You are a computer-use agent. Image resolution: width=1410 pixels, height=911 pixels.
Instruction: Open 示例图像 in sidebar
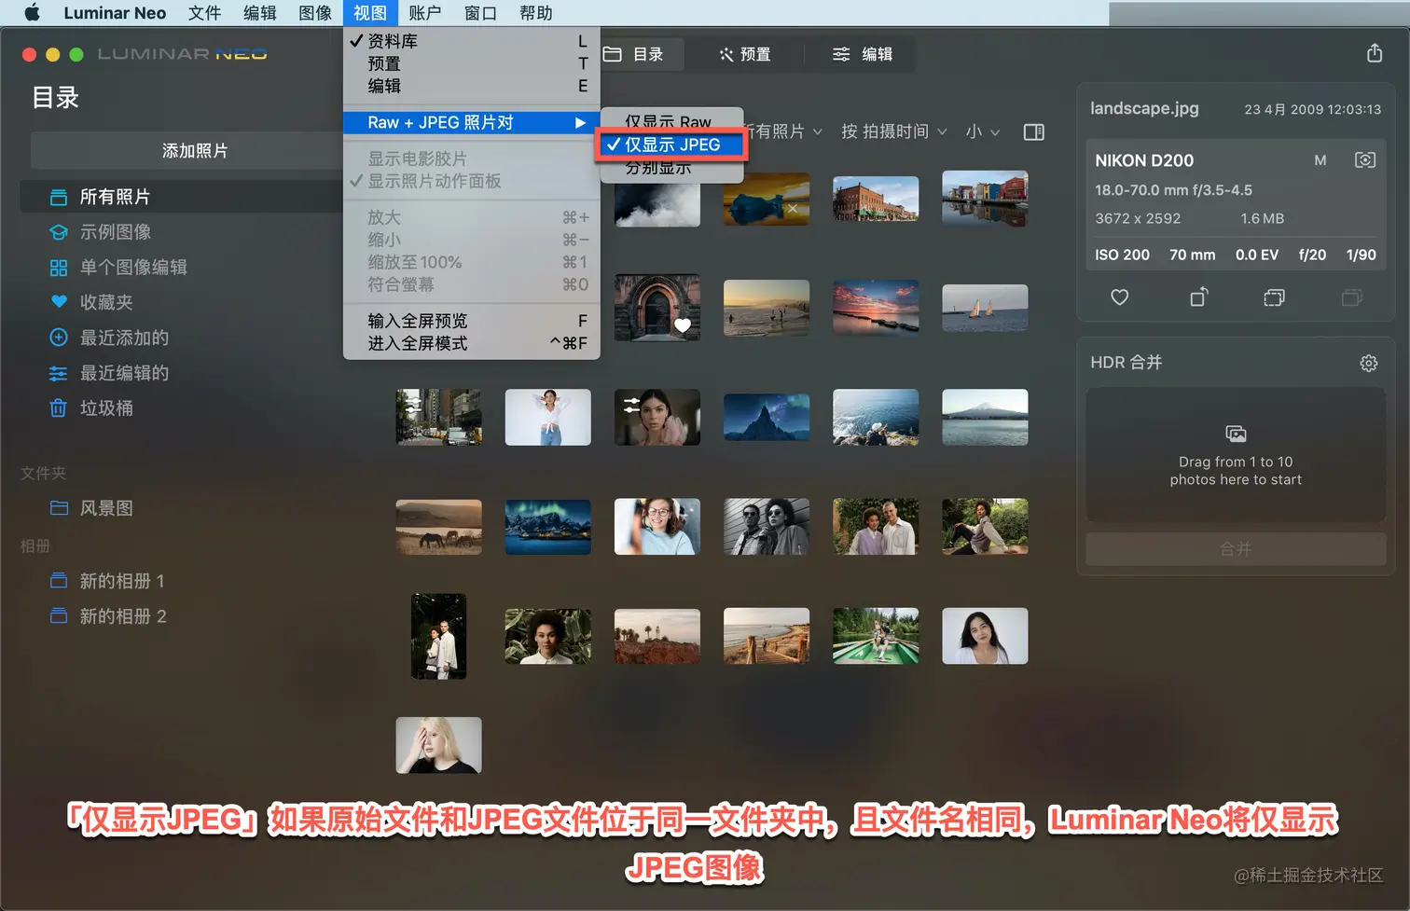115,232
